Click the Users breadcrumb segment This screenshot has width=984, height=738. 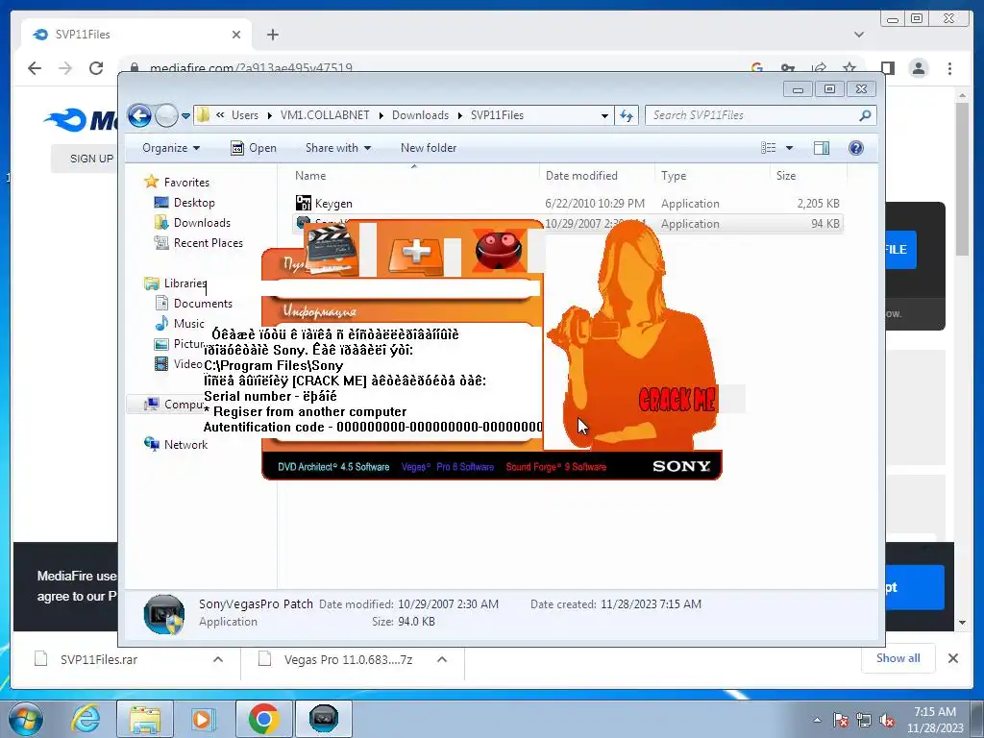coord(244,115)
